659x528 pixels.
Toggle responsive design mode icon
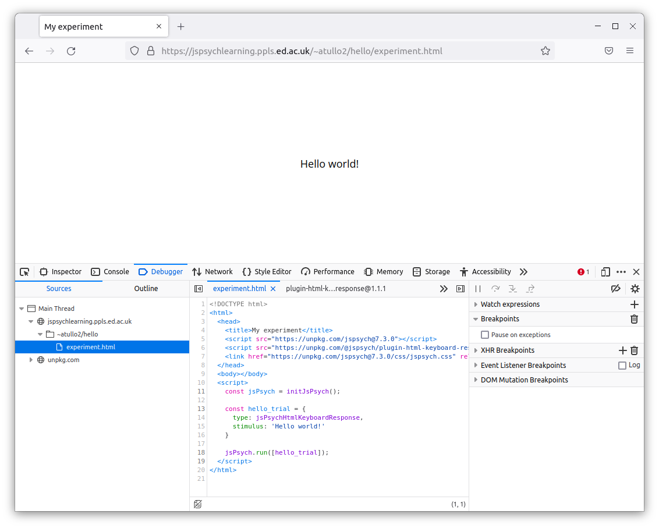tap(605, 272)
